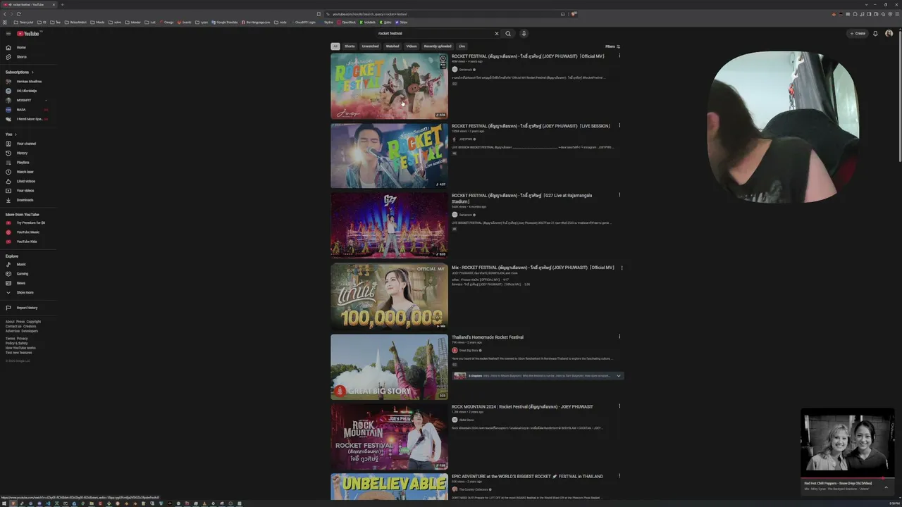This screenshot has width=902, height=507.
Task: Show more Explore items
Action: [28, 292]
